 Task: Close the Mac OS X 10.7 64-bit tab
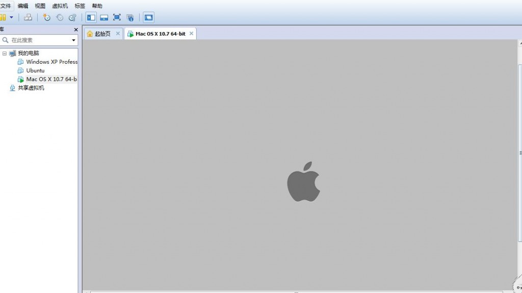192,33
